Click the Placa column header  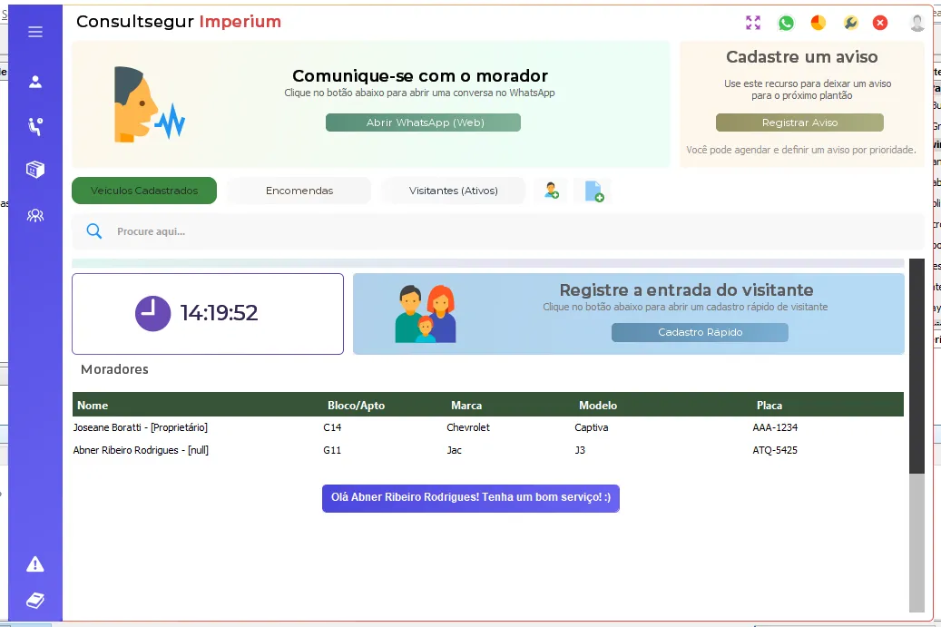pos(769,406)
